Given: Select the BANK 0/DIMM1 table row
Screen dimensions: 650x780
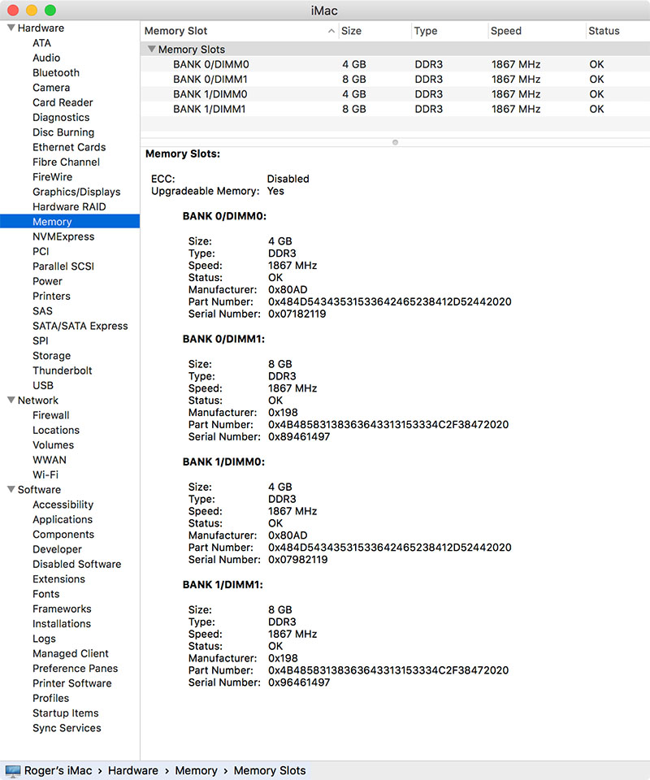Looking at the screenshot, I should pyautogui.click(x=396, y=79).
